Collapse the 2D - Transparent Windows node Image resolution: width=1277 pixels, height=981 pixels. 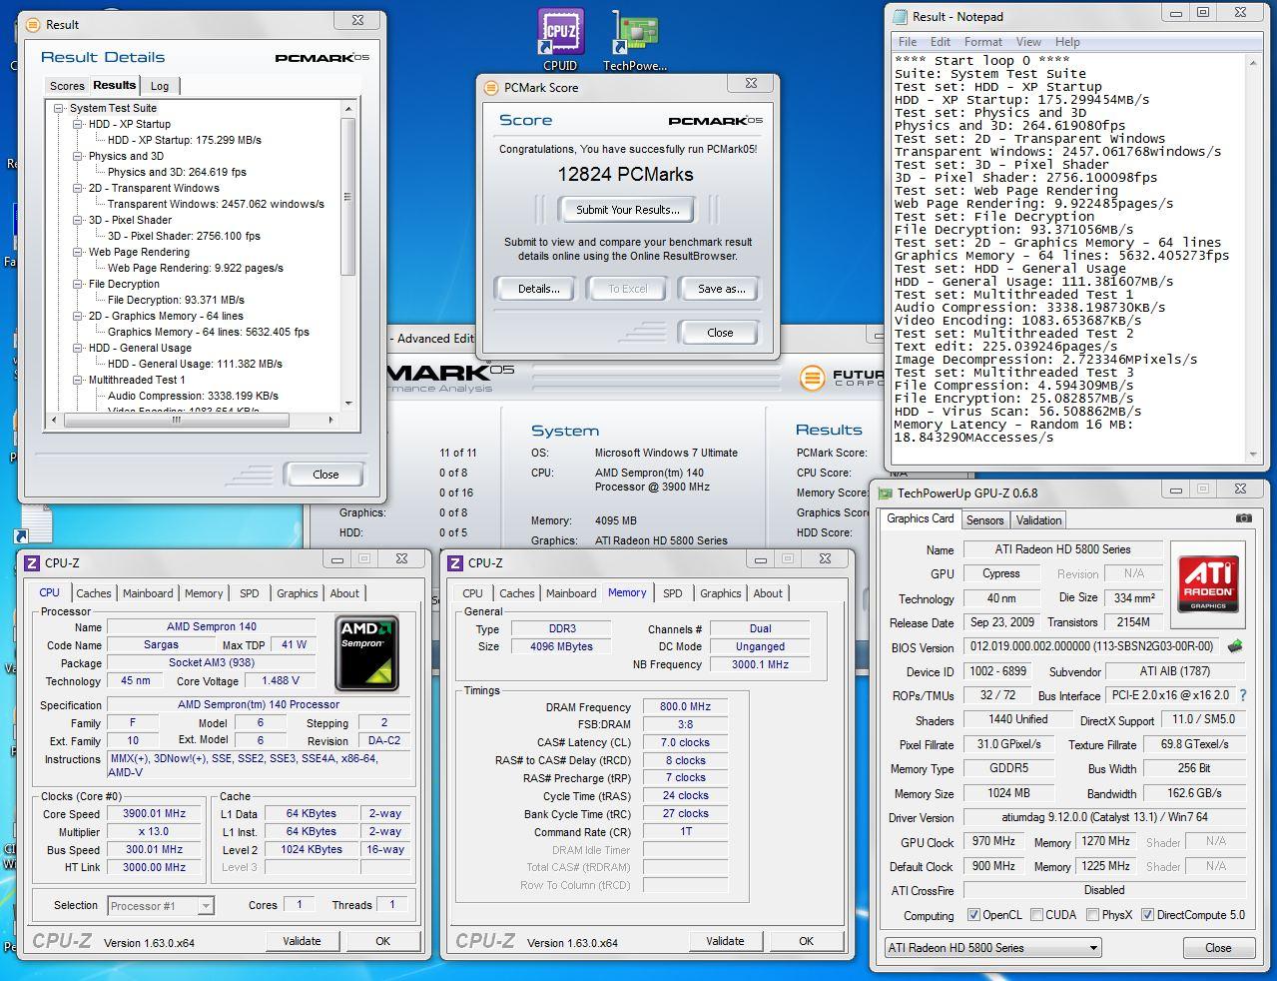pyautogui.click(x=79, y=188)
